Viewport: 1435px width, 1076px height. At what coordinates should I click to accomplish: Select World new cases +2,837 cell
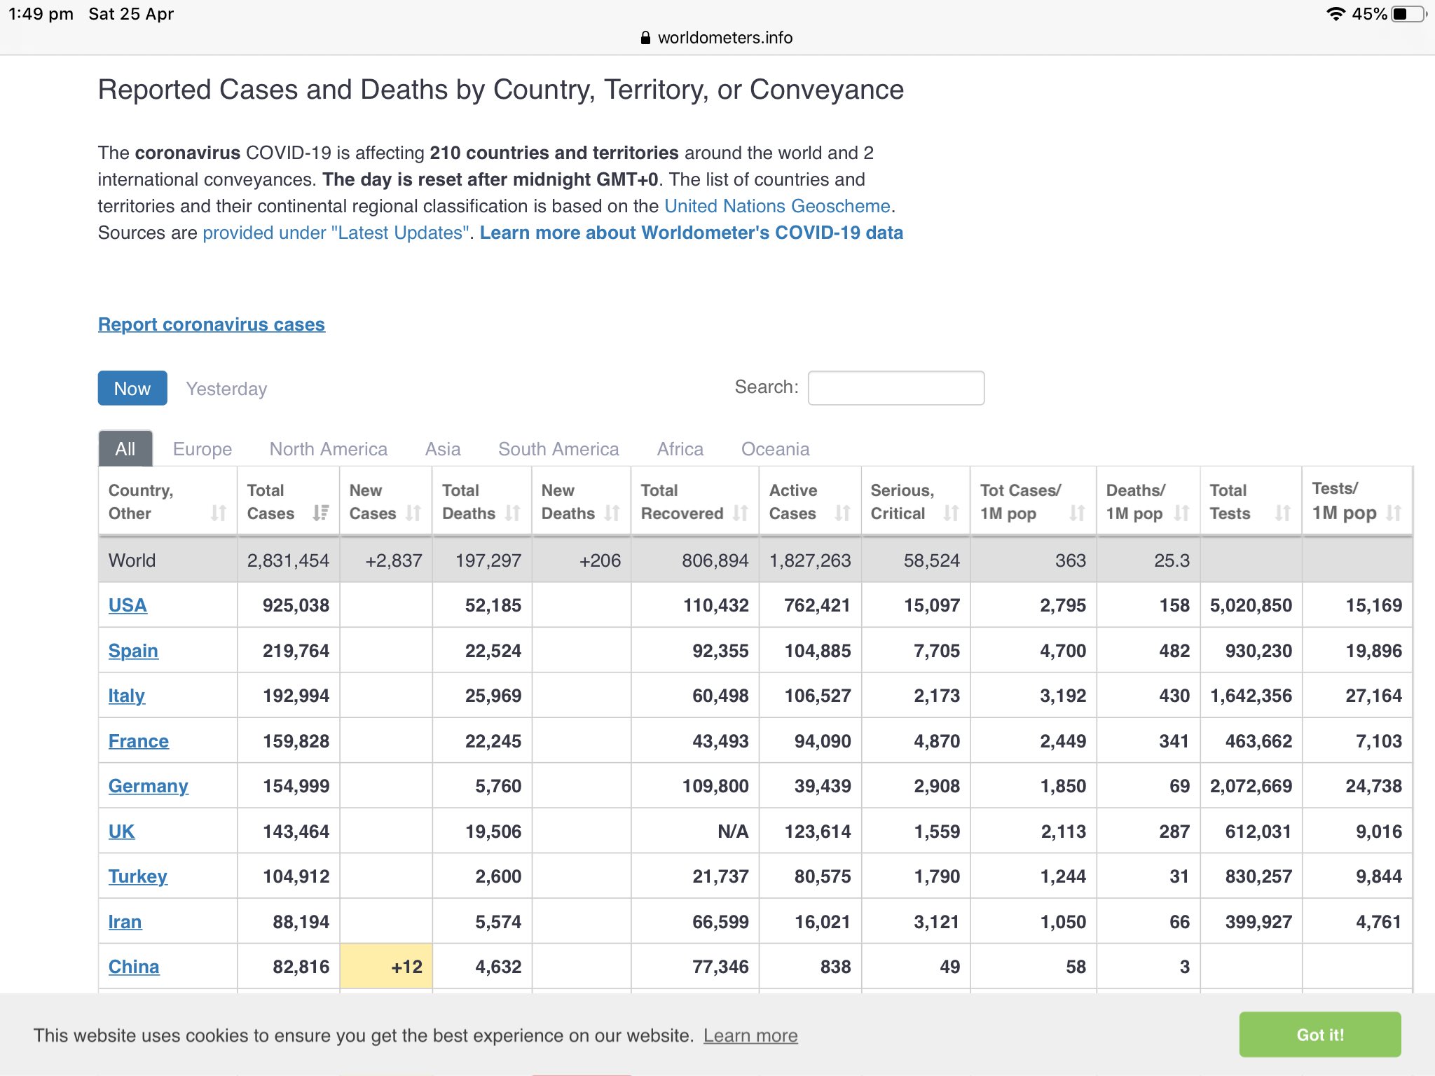386,560
